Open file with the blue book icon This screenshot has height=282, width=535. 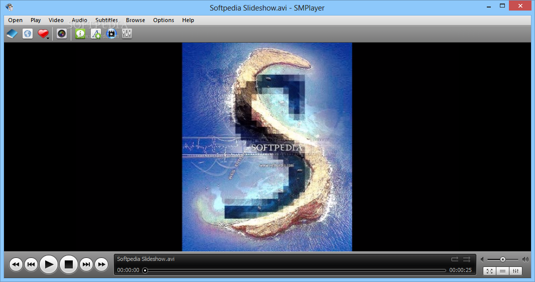click(x=12, y=34)
